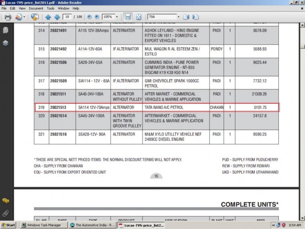The image size is (305, 229).
Task: Click price 9025.44
Action: click(260, 63)
